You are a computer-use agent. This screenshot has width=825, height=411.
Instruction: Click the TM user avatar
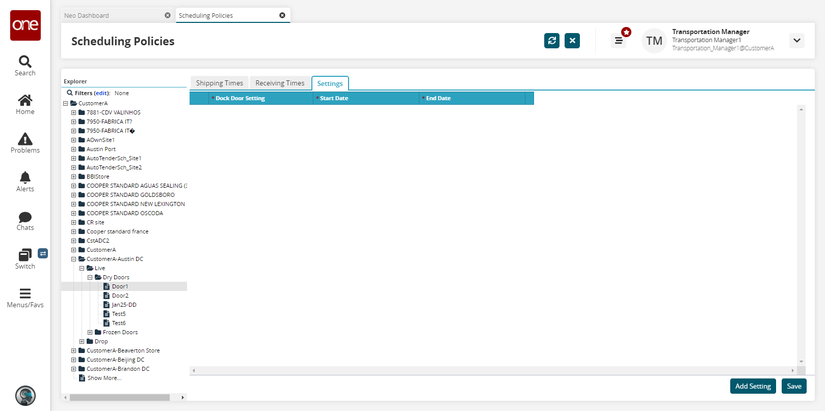pyautogui.click(x=654, y=41)
